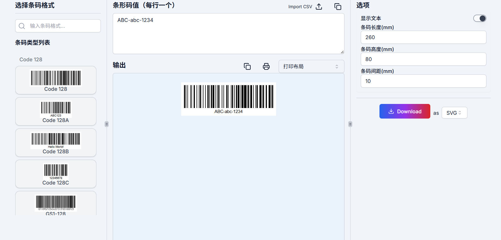Viewport: 501px width, 240px height.
Task: Select the Code 128C barcode card
Action: (56, 174)
